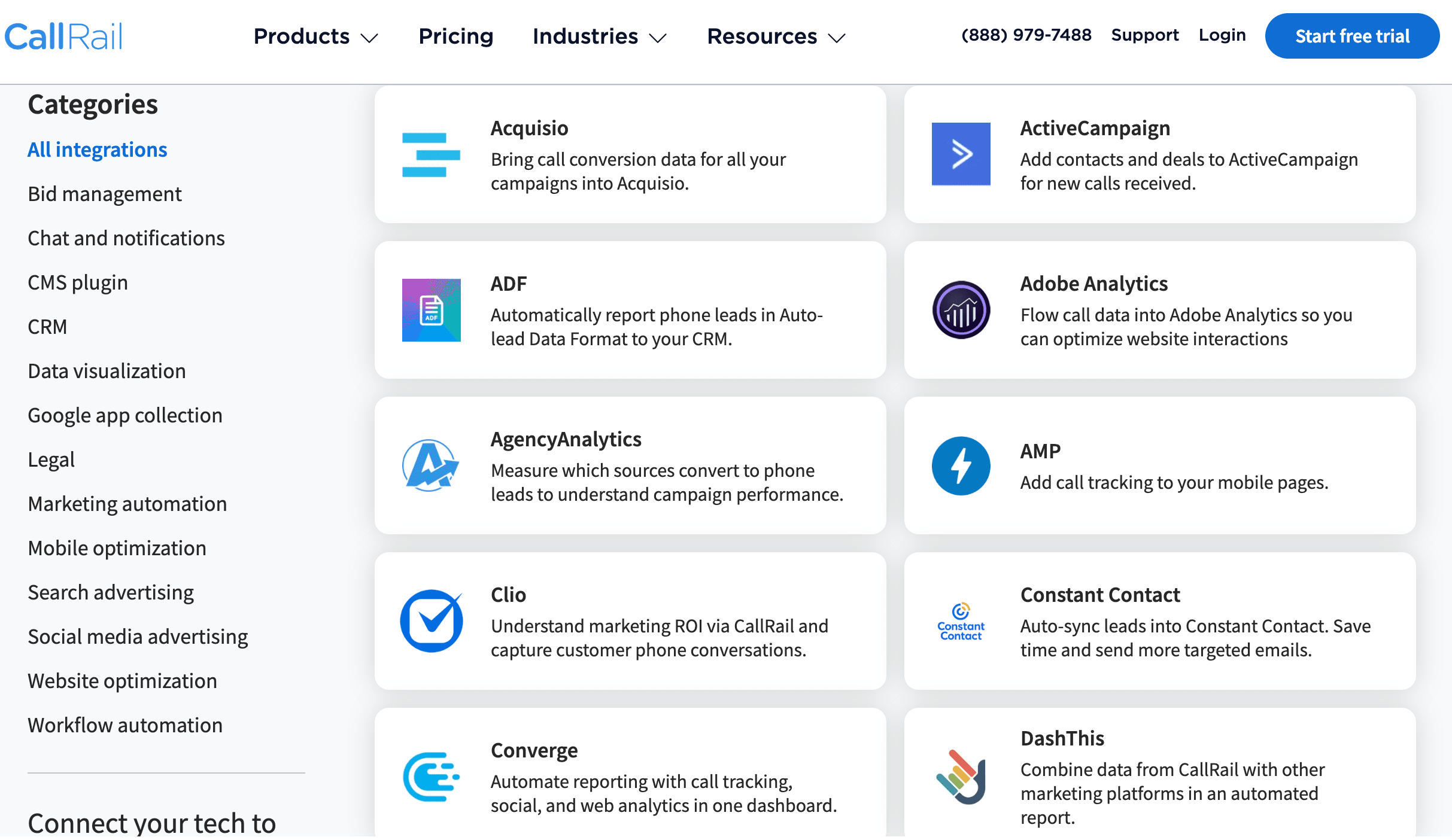
Task: Click the Start free trial button
Action: (x=1352, y=36)
